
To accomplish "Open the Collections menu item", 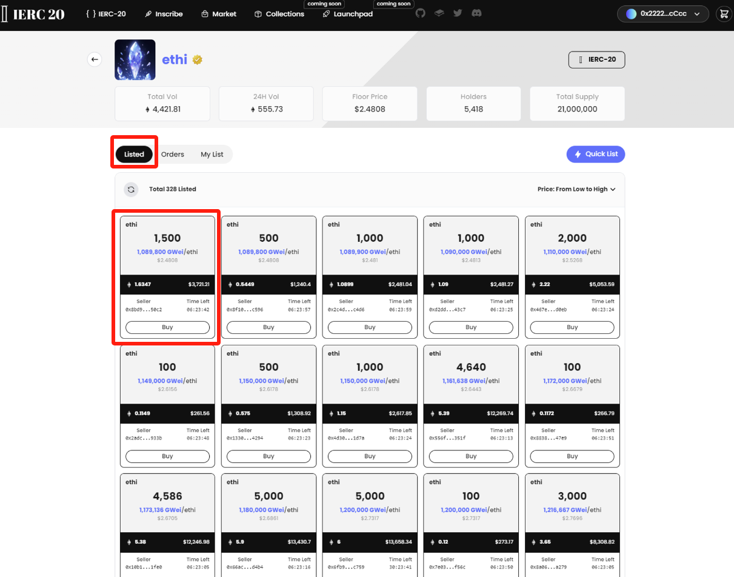I will point(279,14).
